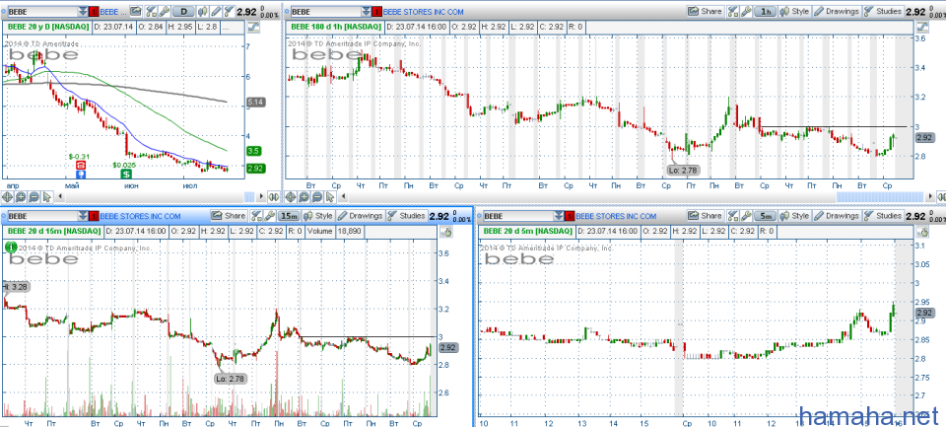Click wrench settings icon in 5m chart
This screenshot has height=427, width=946.
[x=746, y=216]
